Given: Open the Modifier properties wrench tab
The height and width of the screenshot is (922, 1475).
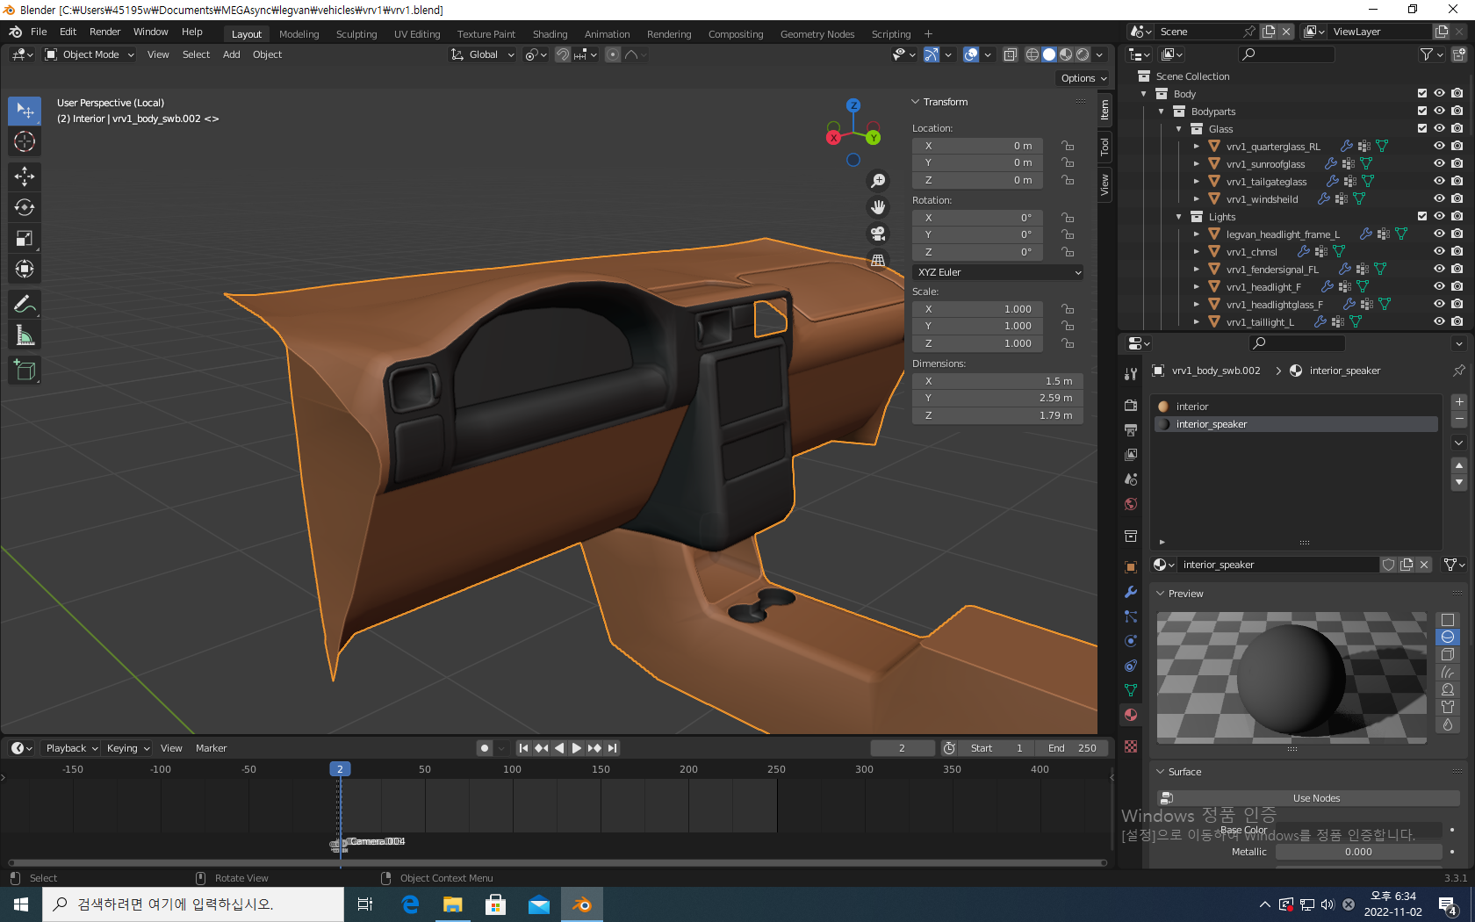Looking at the screenshot, I should coord(1131,593).
